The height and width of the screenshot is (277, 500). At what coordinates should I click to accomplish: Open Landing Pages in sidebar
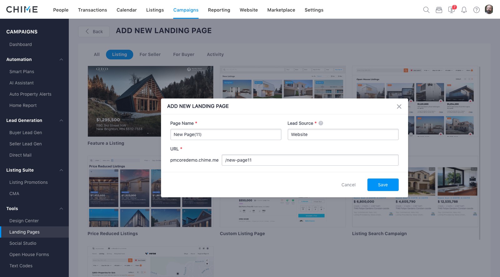pos(34,232)
